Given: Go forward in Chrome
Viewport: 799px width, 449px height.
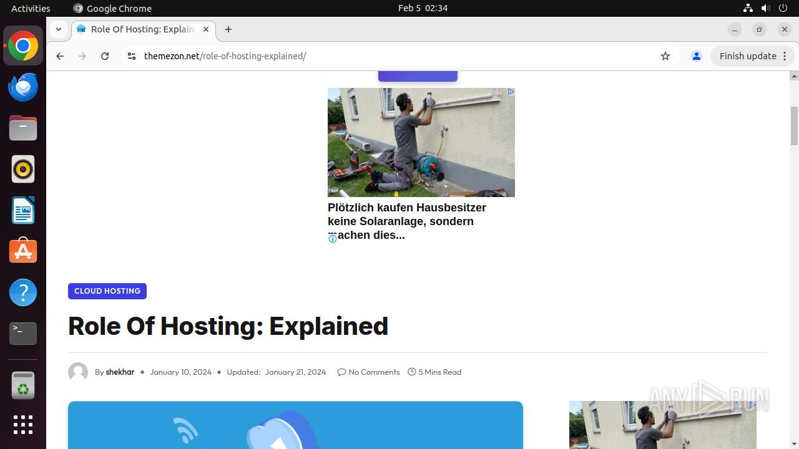Looking at the screenshot, I should (82, 56).
